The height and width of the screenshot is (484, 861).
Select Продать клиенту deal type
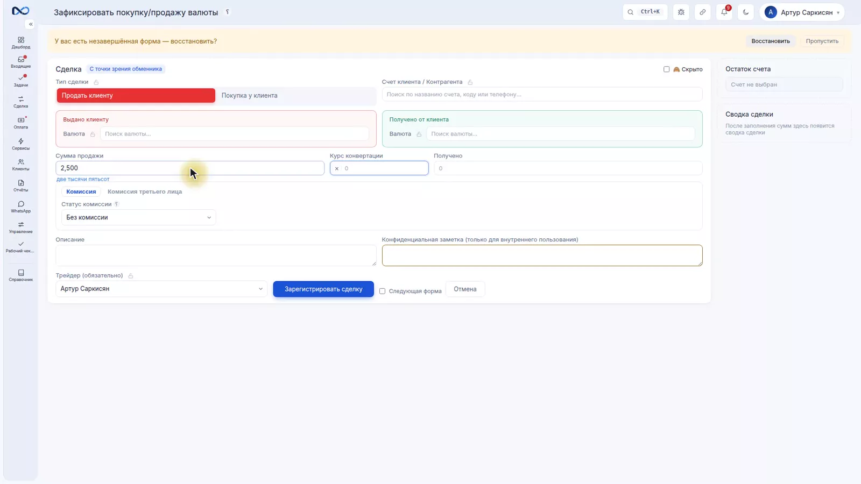tap(136, 95)
